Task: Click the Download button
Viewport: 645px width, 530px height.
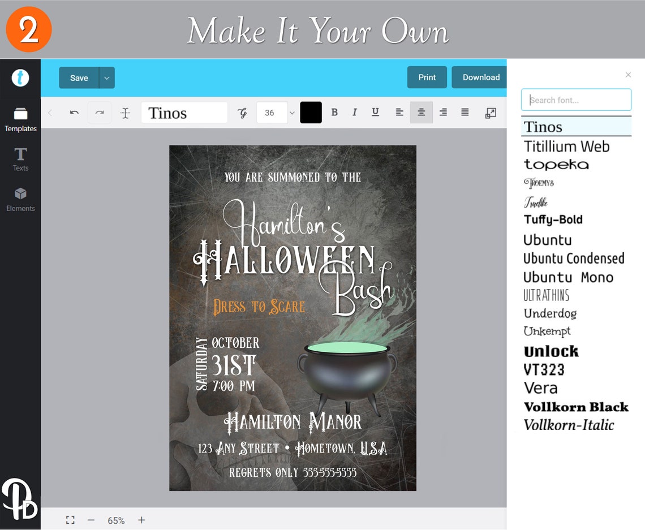Action: [480, 77]
